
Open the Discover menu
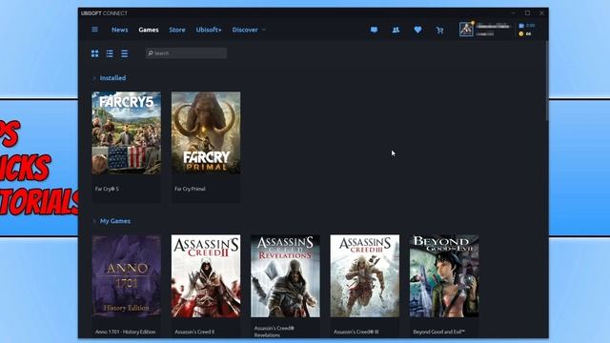245,30
